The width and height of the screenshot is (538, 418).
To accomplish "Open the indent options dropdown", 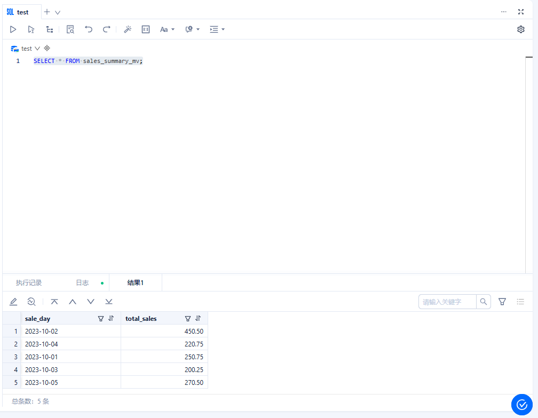I will (x=218, y=29).
